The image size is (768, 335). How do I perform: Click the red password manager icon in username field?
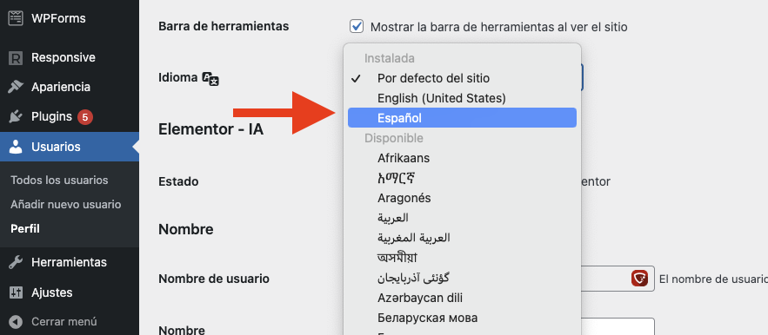[639, 279]
